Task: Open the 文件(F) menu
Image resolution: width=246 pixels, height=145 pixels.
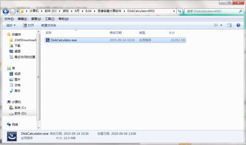Action: [9, 19]
